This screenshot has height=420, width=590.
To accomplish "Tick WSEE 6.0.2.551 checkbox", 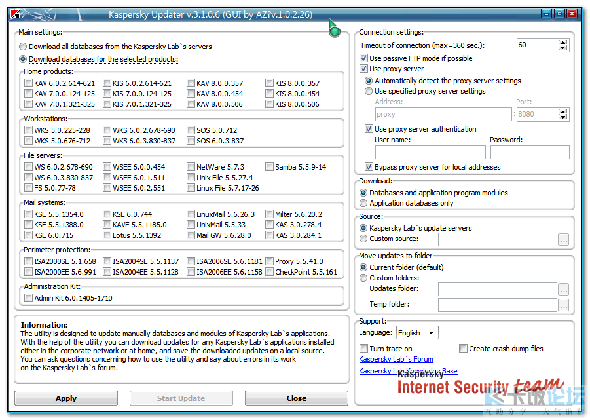I will (x=107, y=188).
